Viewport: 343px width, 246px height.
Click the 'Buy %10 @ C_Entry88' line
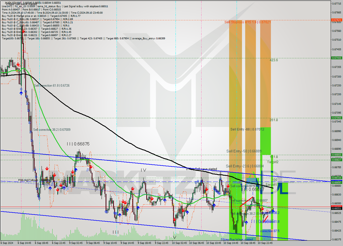tap(36, 25)
